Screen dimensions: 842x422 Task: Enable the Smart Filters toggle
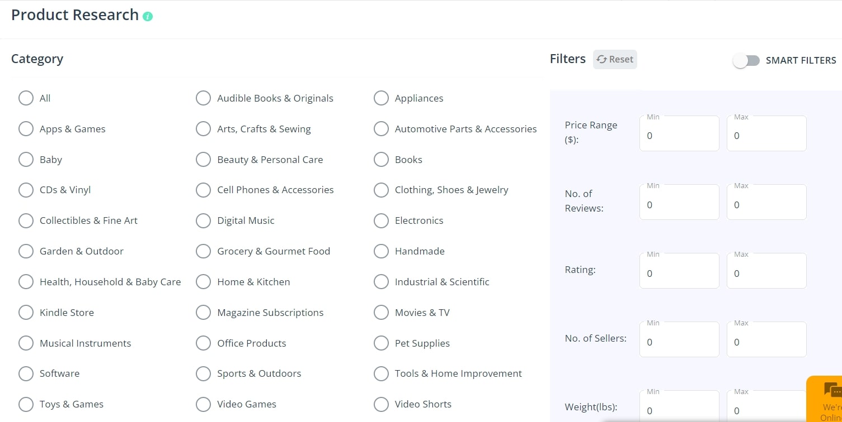tap(746, 60)
